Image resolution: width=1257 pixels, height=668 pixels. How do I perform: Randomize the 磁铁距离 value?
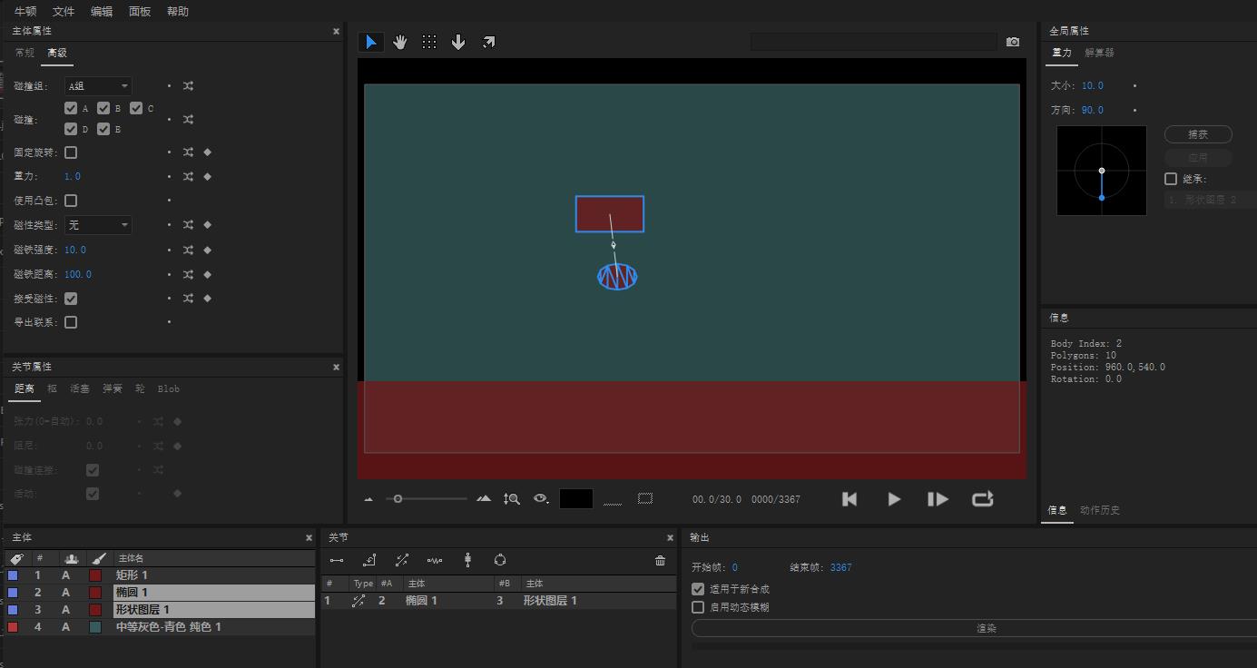(x=188, y=274)
